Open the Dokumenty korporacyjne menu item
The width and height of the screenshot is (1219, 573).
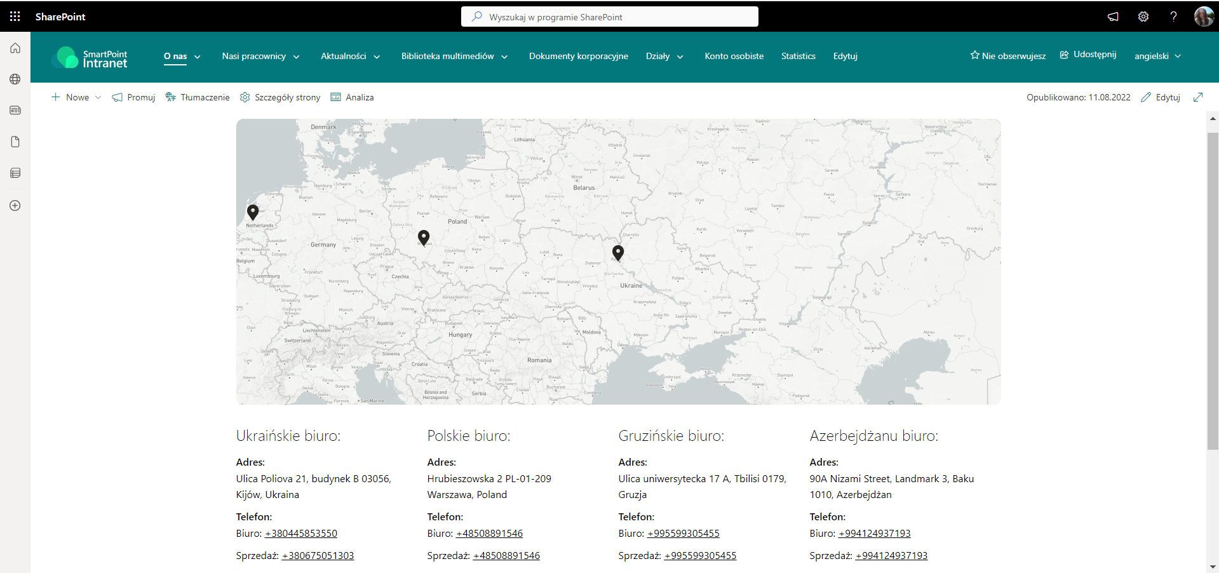(x=578, y=57)
